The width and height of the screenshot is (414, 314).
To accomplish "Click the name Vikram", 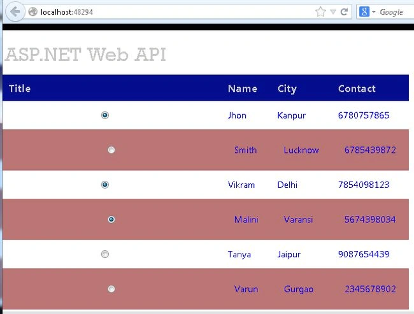I will tap(241, 185).
